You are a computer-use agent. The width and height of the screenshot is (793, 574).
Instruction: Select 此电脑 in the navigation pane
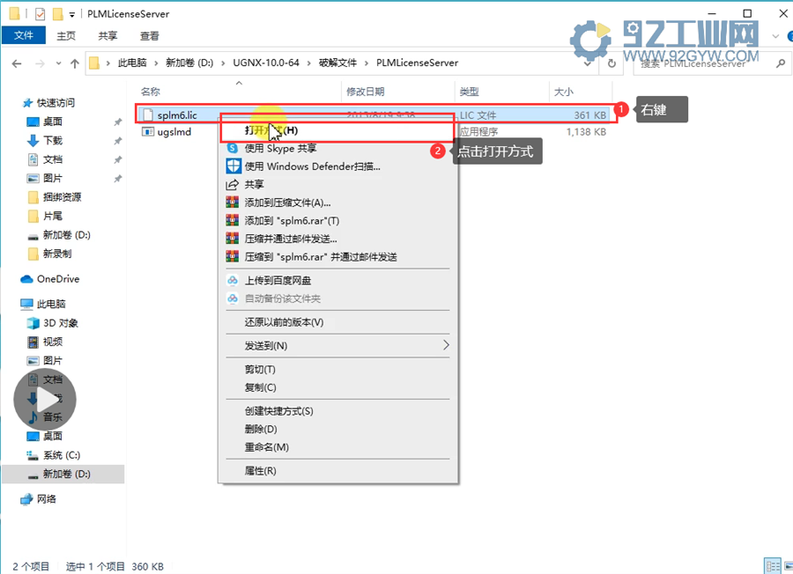click(x=51, y=305)
